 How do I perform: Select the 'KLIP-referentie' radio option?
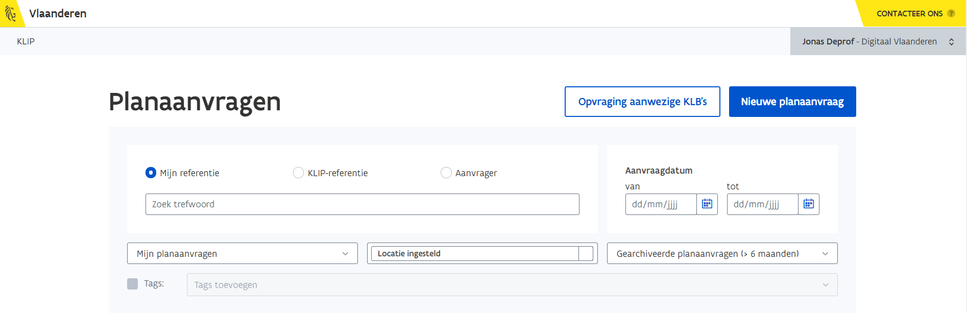(x=298, y=173)
